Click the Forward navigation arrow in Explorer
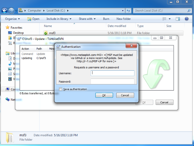This screenshot has height=146, width=194. click(12, 10)
